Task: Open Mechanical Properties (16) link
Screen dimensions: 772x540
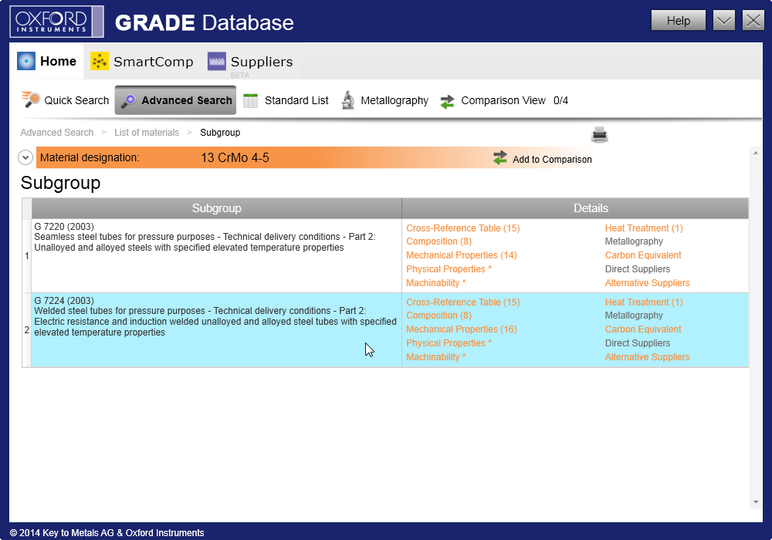Action: click(462, 329)
